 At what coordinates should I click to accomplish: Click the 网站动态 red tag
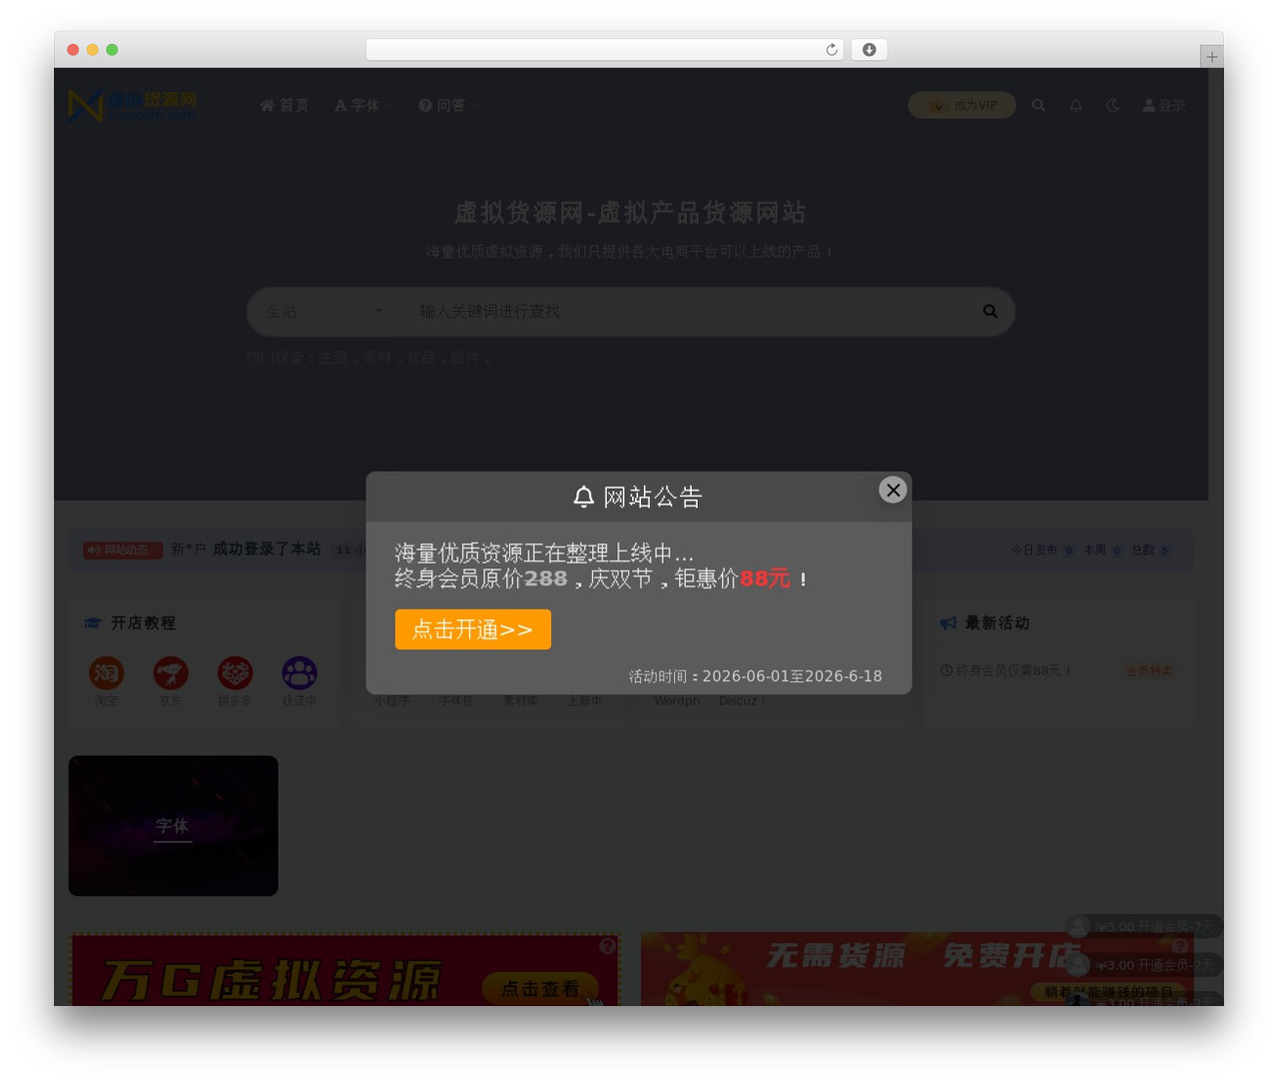123,549
